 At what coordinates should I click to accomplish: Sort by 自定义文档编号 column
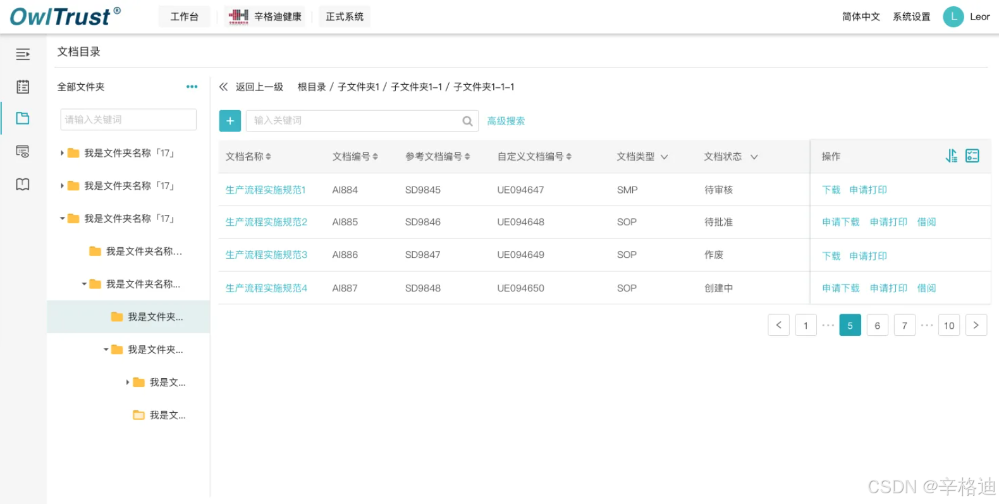[x=568, y=156]
